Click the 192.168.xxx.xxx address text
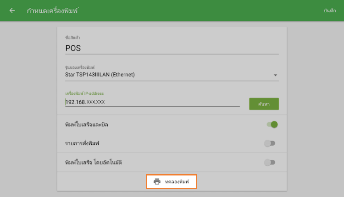Viewport: 344px width, 197px height. [85, 102]
